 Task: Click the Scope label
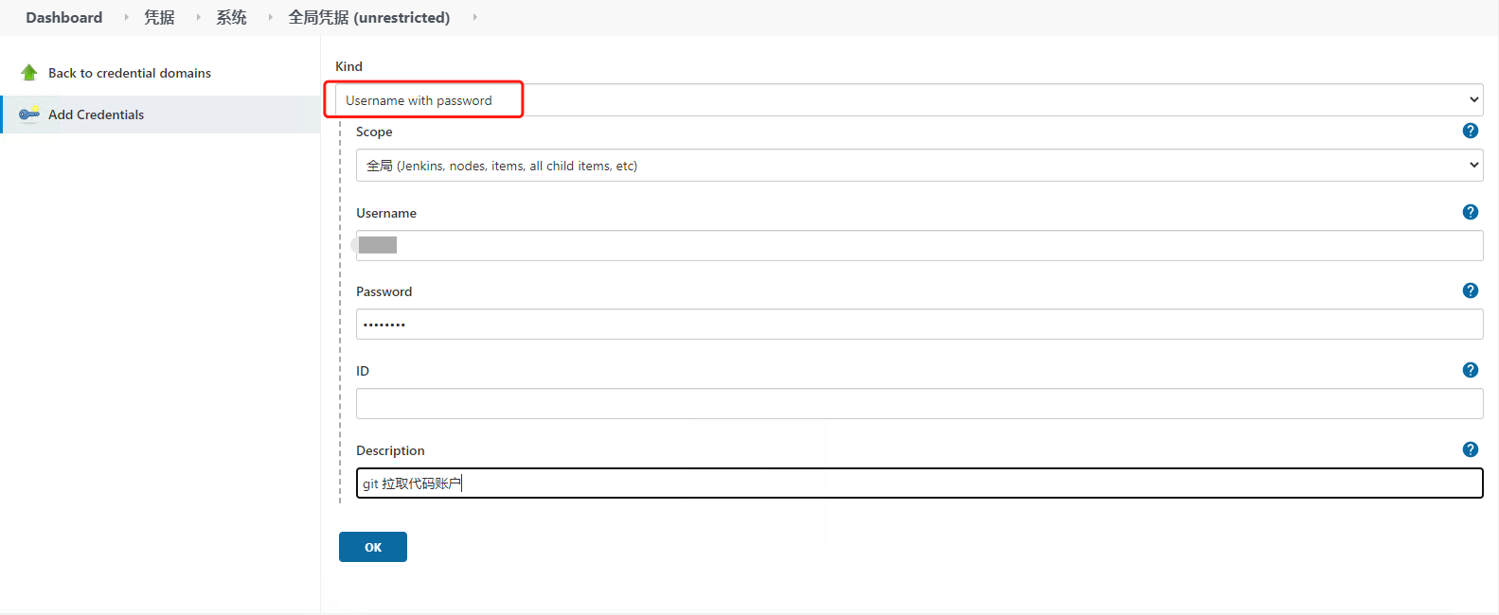point(374,132)
